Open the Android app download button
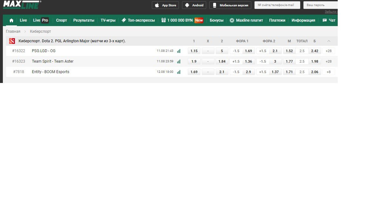The width and height of the screenshot is (366, 206). pos(194,5)
